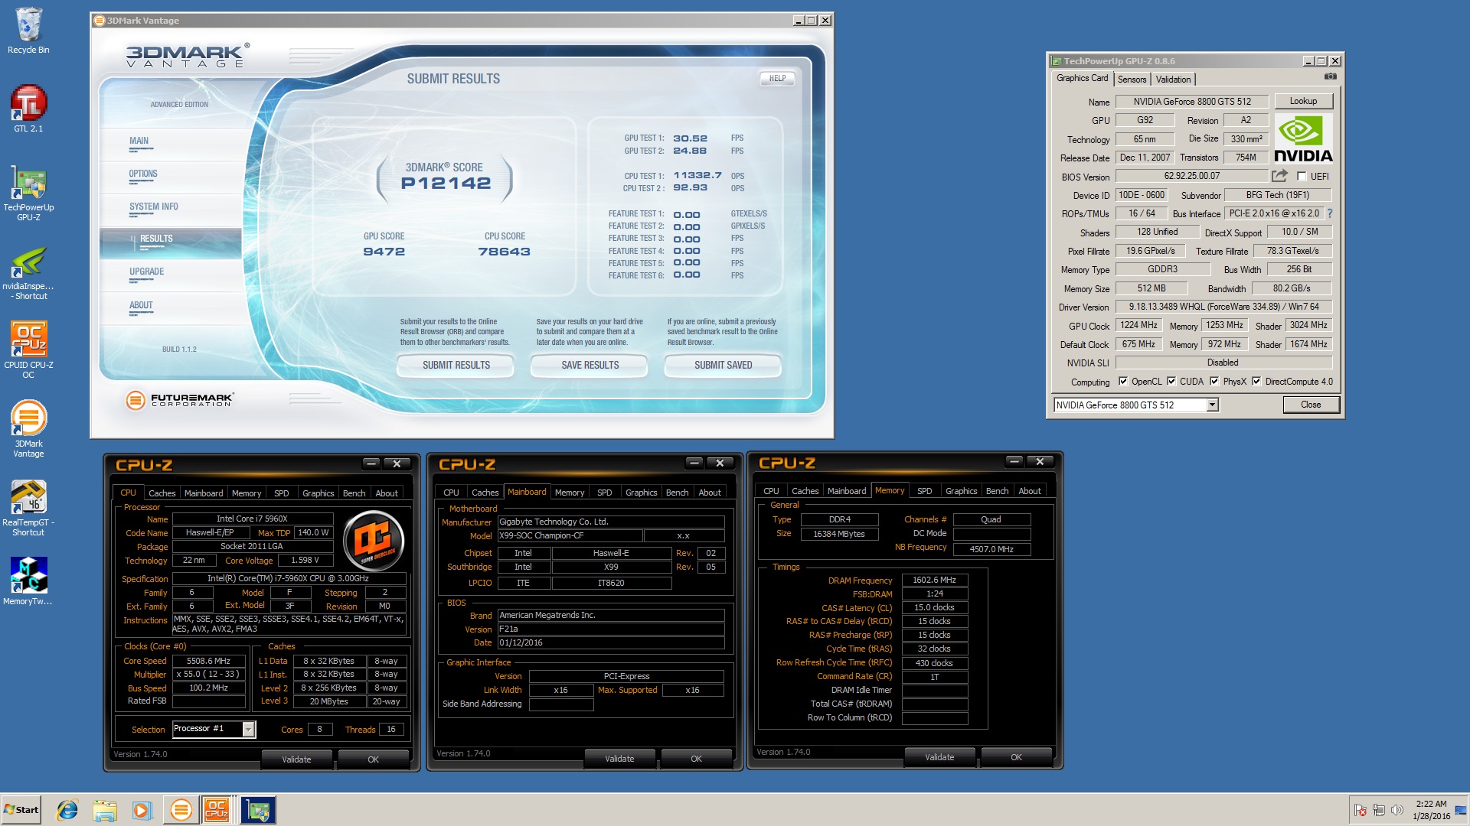Open the GPU selection dropdown in GPU-Z
This screenshot has height=826, width=1470.
pos(1212,405)
